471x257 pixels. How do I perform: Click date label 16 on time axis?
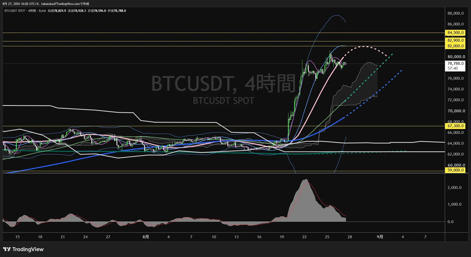pyautogui.click(x=259, y=237)
